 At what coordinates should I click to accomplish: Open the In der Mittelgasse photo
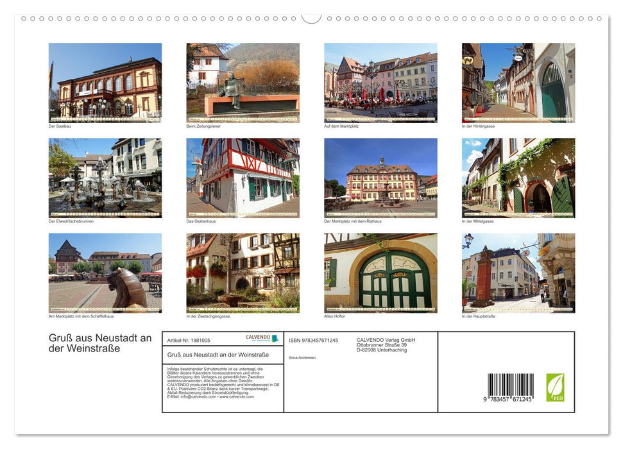click(518, 178)
